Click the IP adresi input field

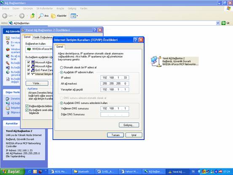click(x=115, y=78)
